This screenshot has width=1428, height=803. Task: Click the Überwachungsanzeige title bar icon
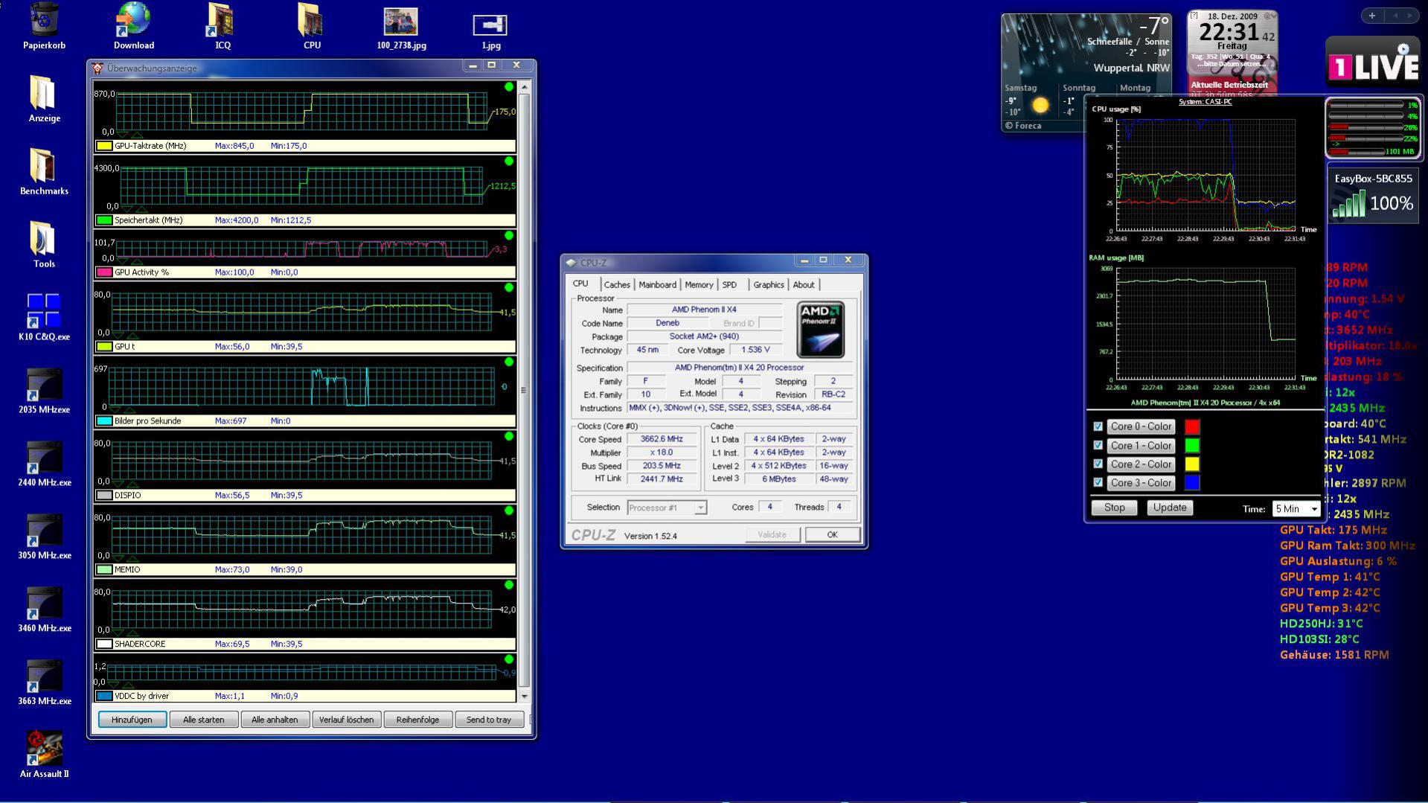click(97, 68)
